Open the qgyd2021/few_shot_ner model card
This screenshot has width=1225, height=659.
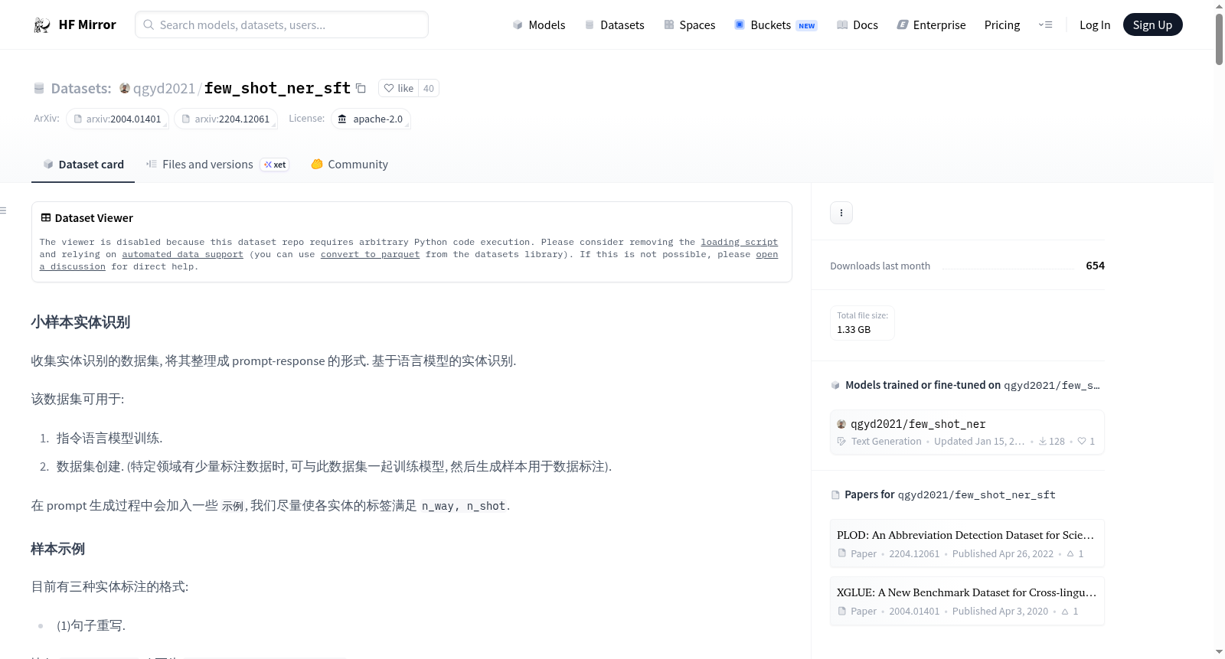coord(967,432)
